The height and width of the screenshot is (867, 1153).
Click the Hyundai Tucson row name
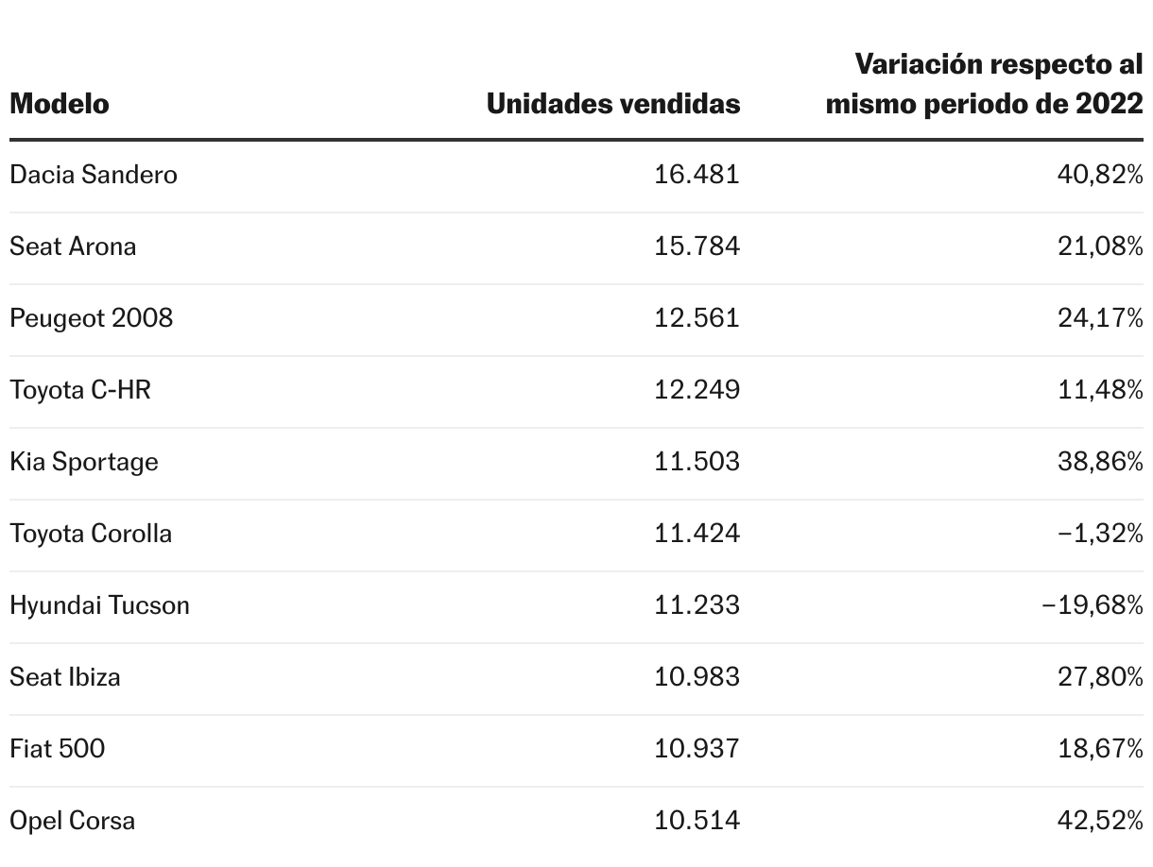point(99,605)
